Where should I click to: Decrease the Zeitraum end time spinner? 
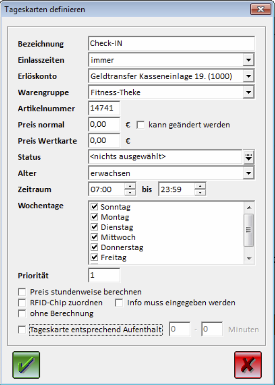point(200,192)
